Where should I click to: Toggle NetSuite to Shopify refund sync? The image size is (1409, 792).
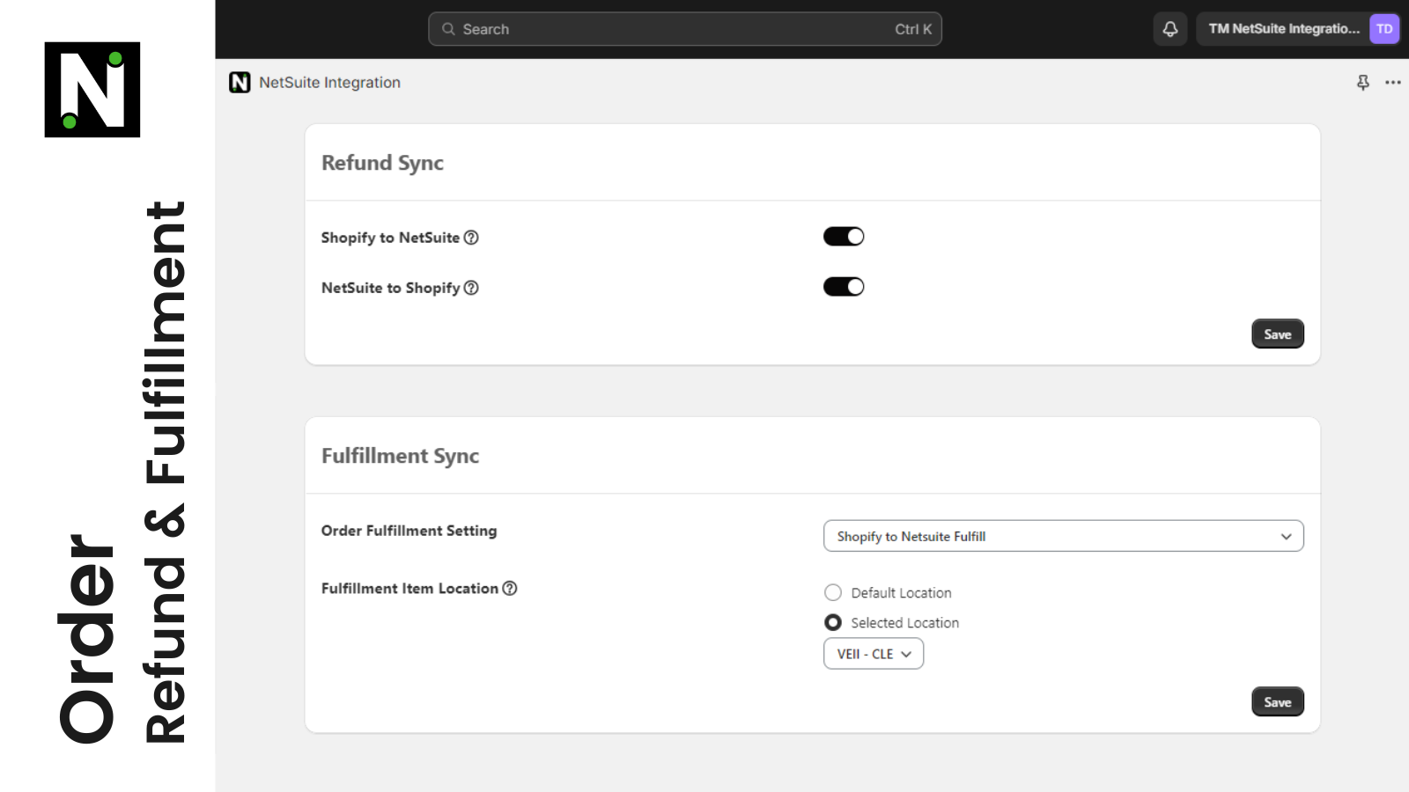click(844, 287)
